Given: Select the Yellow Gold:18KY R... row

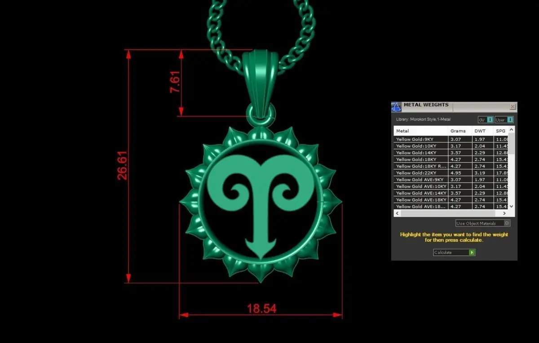Looking at the screenshot, I should coord(451,166).
